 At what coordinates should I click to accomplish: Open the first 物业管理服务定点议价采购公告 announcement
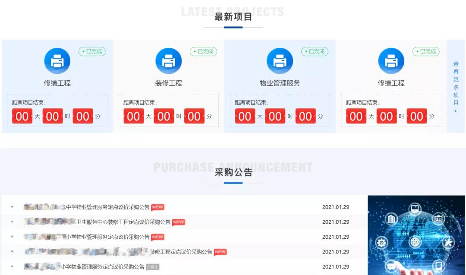[x=86, y=207]
